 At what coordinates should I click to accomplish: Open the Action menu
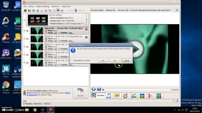coord(31,6)
